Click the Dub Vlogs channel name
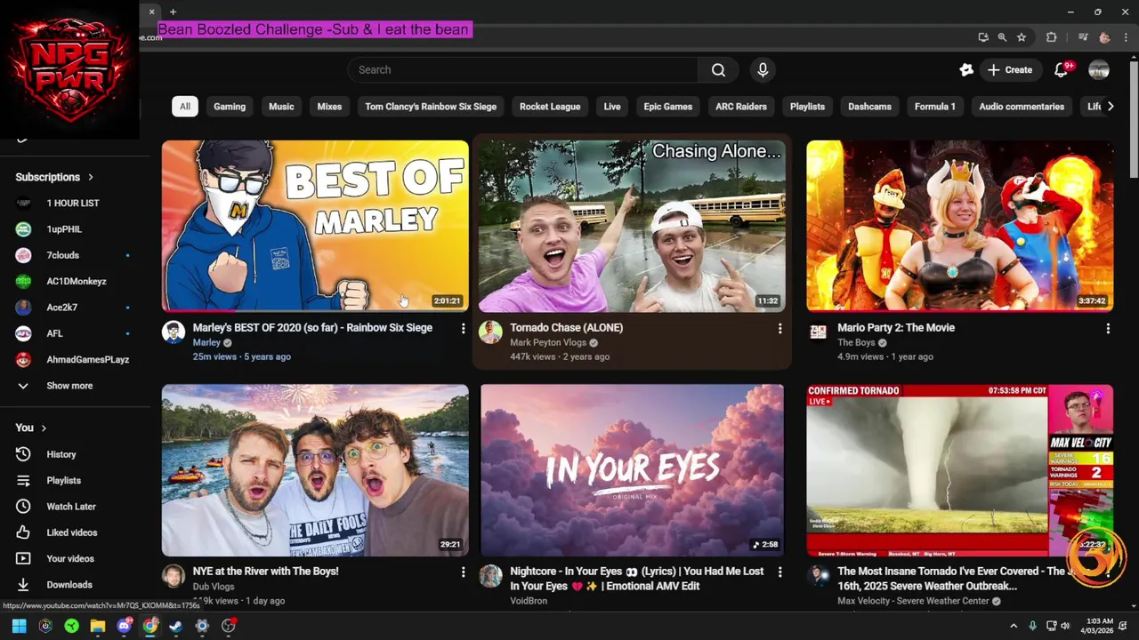Image resolution: width=1139 pixels, height=640 pixels. (x=214, y=587)
